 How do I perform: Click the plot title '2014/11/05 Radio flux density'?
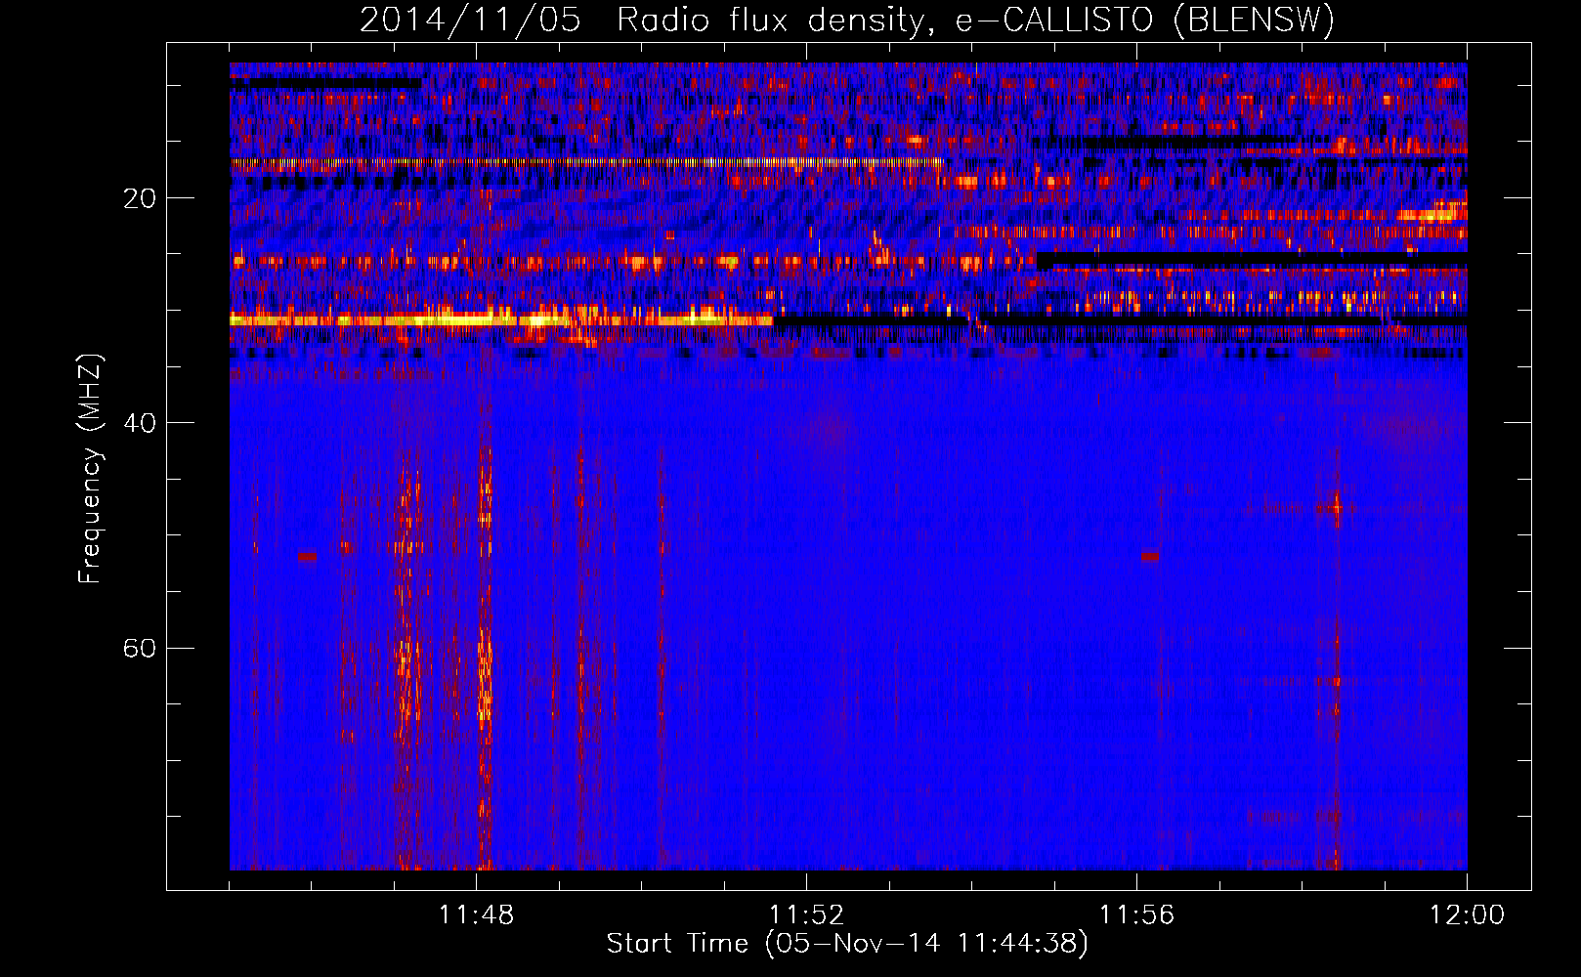tap(847, 20)
